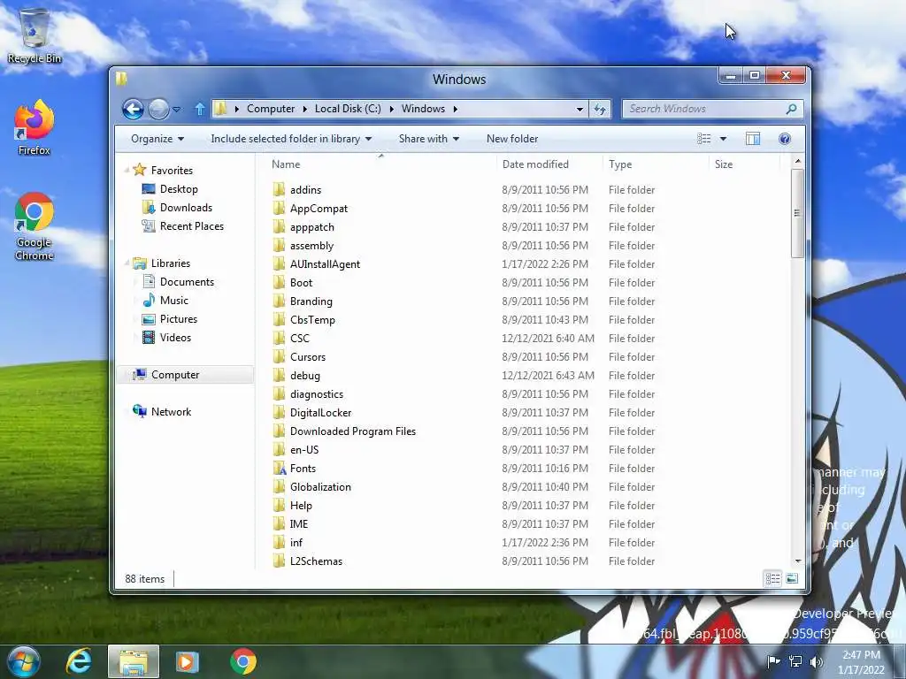Collapse the Libraries tree section
This screenshot has width=906, height=679.
pyautogui.click(x=127, y=263)
